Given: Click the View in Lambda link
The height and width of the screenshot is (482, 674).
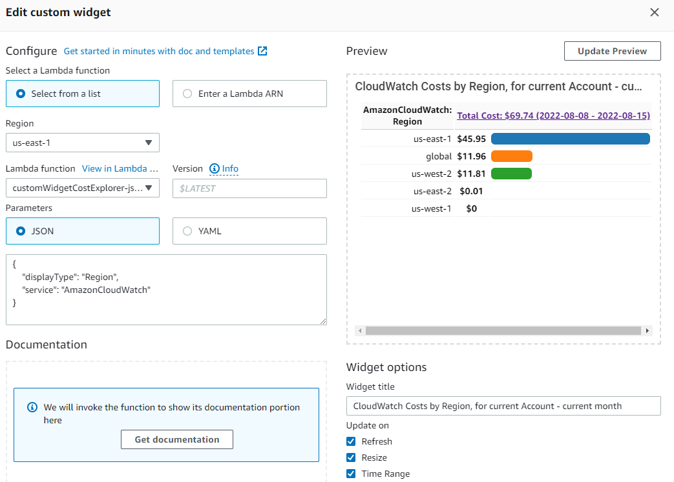Looking at the screenshot, I should coord(120,168).
